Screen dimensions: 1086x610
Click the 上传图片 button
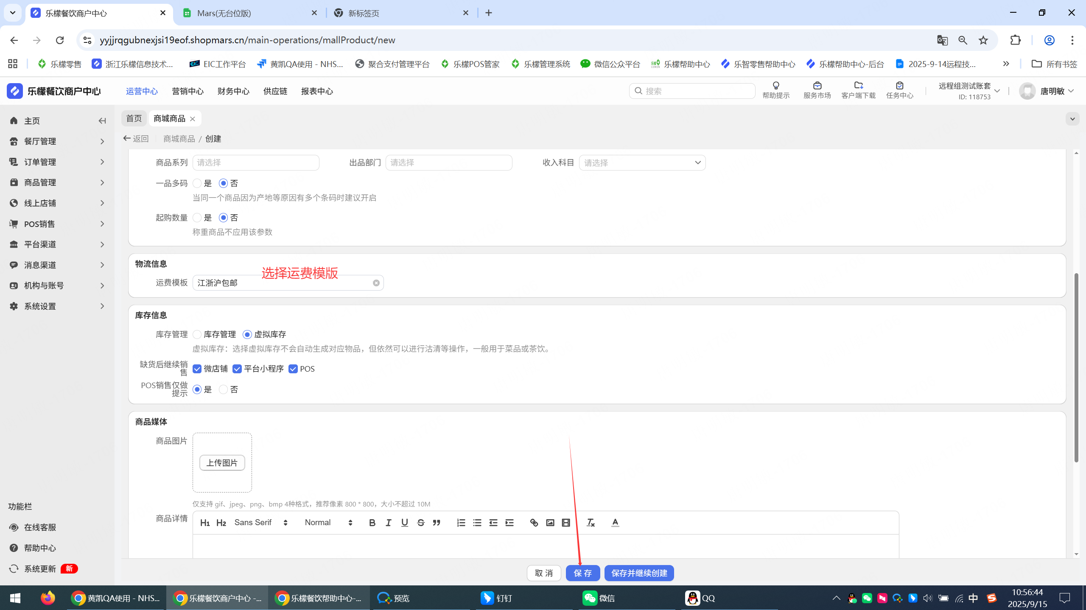coord(222,463)
